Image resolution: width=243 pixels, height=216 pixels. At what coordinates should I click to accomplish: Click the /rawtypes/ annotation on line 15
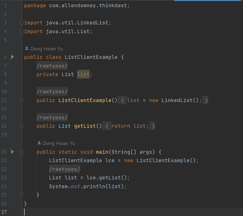point(52,118)
